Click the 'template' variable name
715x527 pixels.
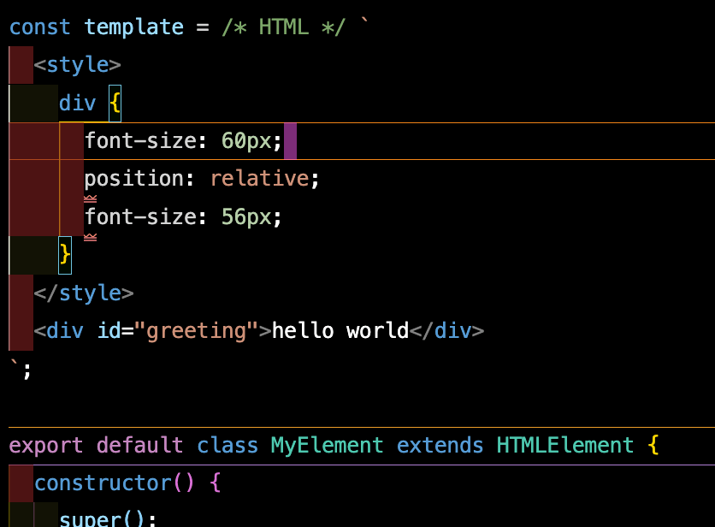134,27
